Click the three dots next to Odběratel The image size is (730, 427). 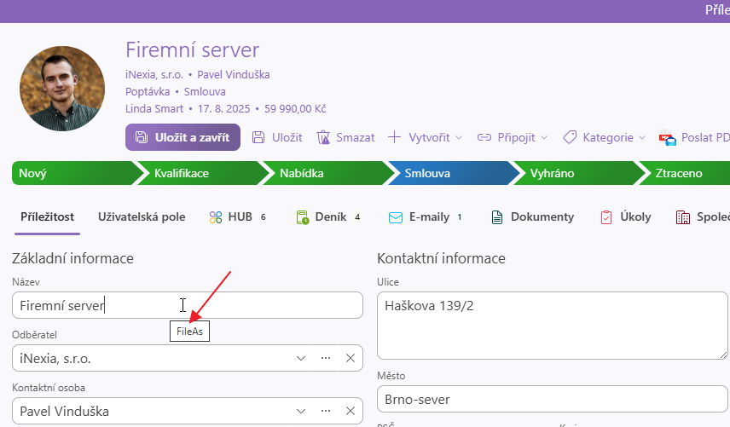tap(325, 359)
